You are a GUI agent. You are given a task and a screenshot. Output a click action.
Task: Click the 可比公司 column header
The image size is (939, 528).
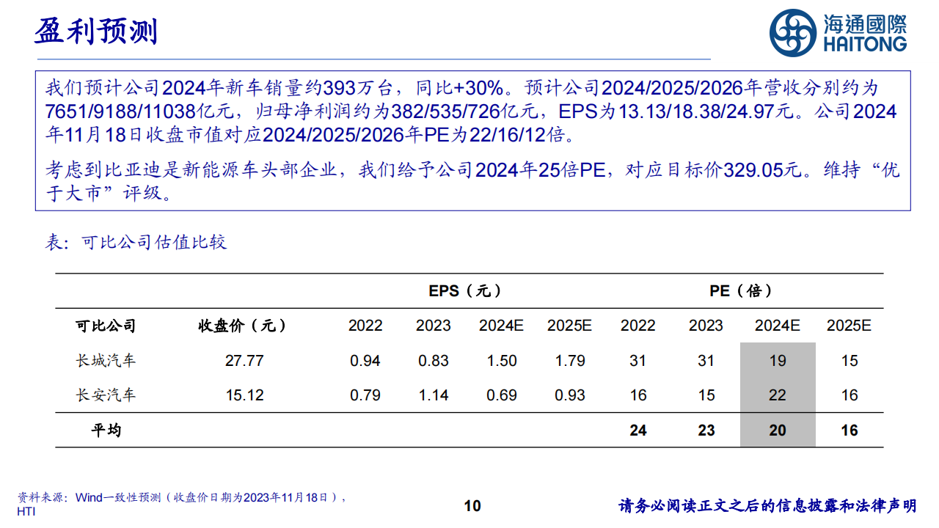point(106,326)
